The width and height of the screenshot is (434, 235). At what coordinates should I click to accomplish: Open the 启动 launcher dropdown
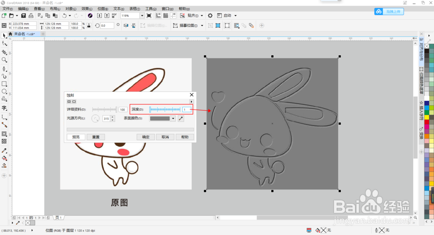[236, 16]
